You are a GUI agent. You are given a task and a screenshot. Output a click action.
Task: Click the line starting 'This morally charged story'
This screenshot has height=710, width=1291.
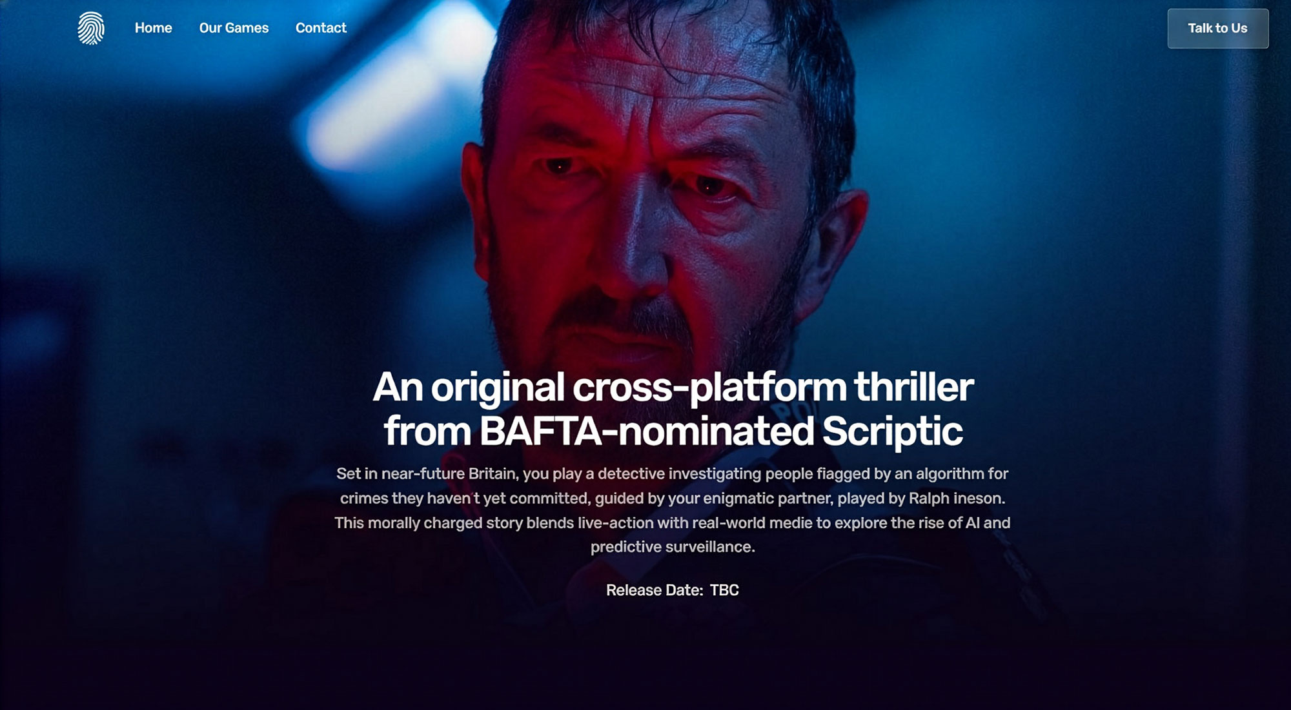click(673, 523)
